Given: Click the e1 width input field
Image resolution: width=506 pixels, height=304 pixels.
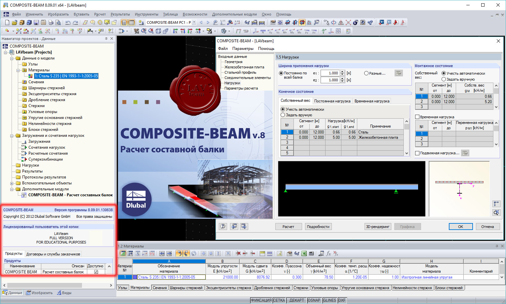Looking at the screenshot, I should [330, 73].
